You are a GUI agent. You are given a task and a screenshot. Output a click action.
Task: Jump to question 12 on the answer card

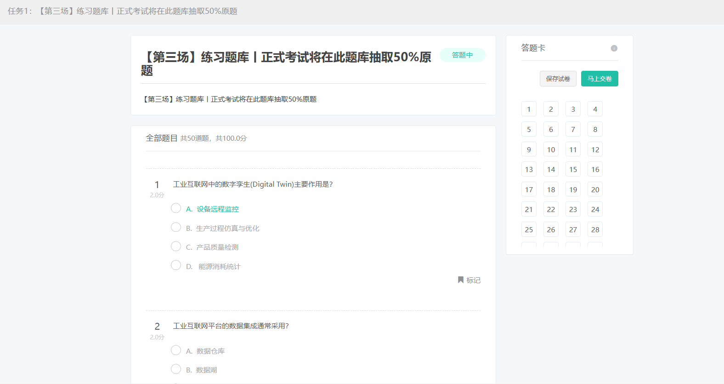[595, 149]
